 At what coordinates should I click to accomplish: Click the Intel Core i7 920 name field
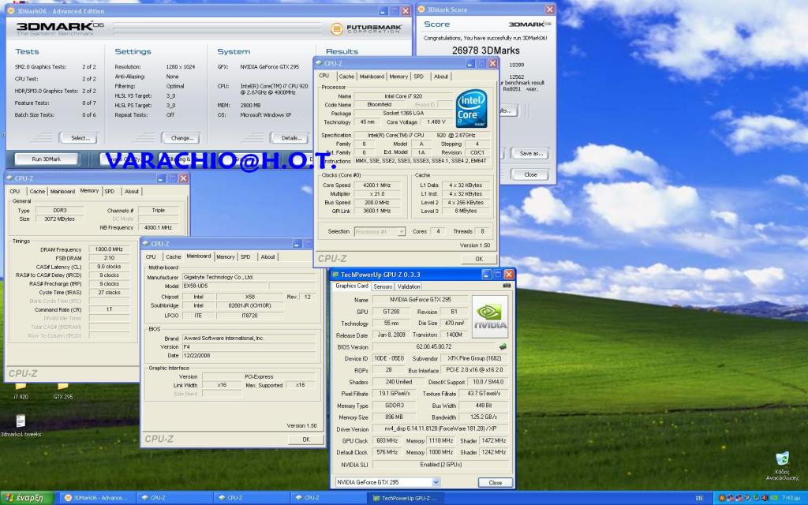tap(403, 95)
